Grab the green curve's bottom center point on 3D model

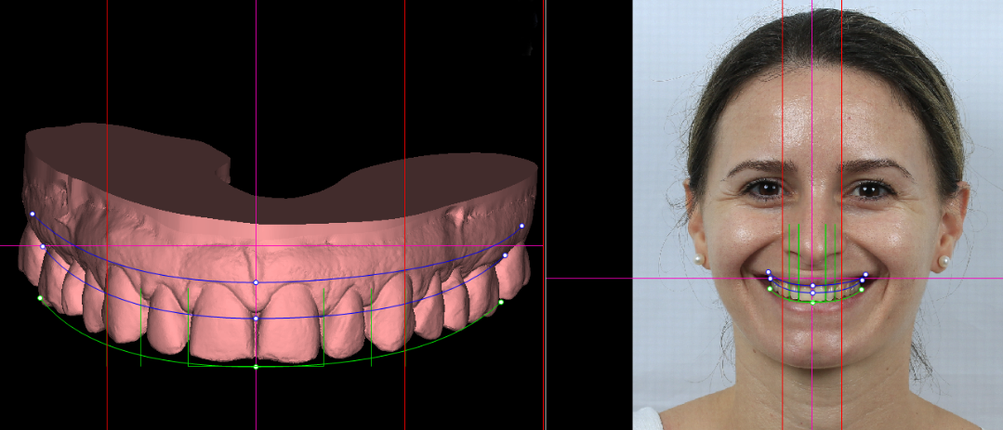pyautogui.click(x=256, y=367)
